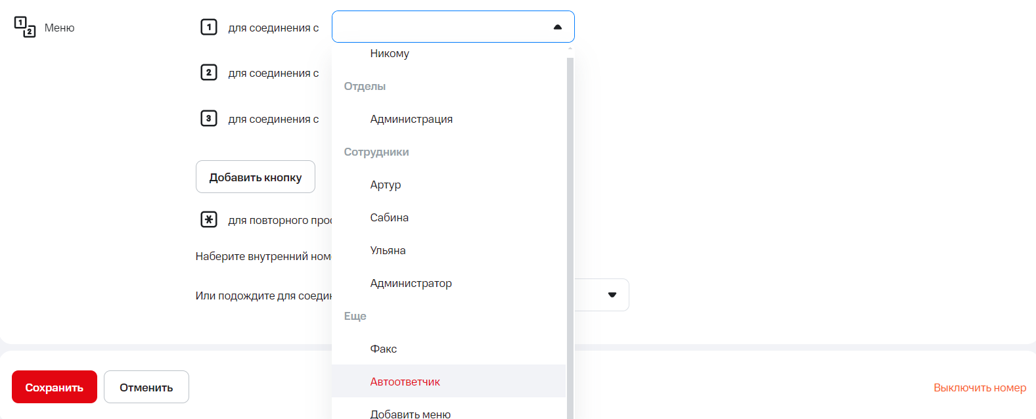
Task: Select employee 'Артур' in the list
Action: (386, 185)
